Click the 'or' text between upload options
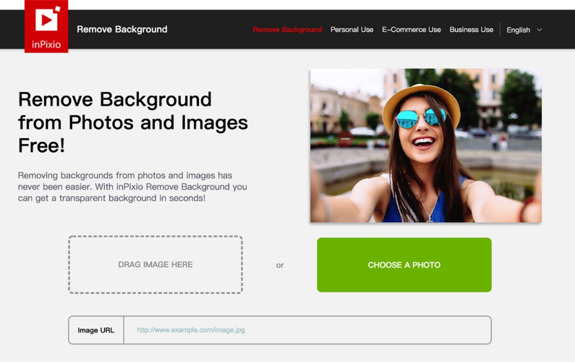575x362 pixels. tap(280, 265)
